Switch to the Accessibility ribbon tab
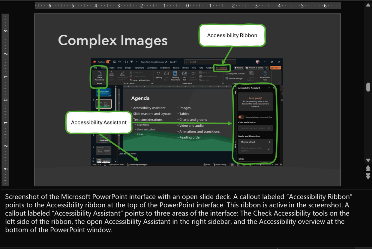This screenshot has width=372, height=249. tap(222, 67)
